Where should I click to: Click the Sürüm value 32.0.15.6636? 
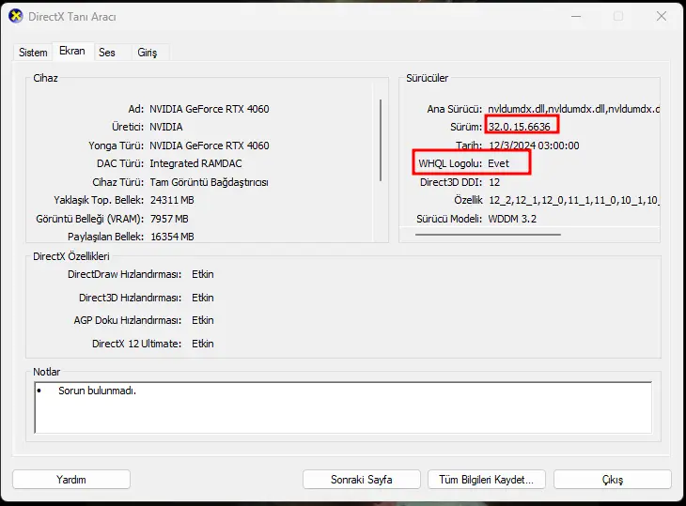pyautogui.click(x=520, y=127)
